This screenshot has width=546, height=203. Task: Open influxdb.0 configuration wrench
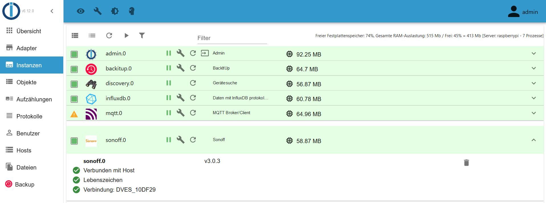181,98
